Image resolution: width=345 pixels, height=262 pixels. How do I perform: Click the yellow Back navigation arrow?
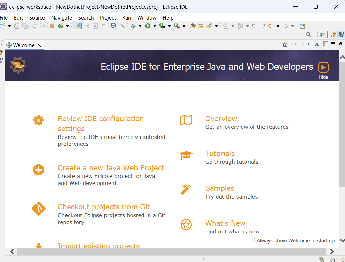(x=271, y=26)
